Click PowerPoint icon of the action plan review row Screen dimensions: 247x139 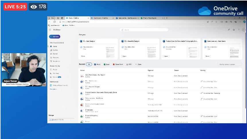click(x=82, y=105)
